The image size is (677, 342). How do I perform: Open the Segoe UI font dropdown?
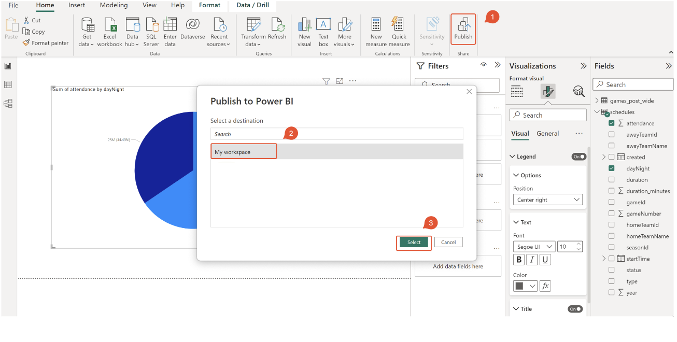coord(534,247)
